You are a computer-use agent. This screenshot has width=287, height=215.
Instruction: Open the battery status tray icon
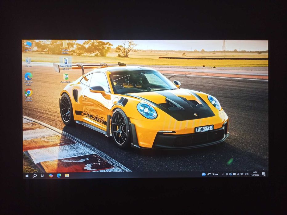[x=234, y=174]
